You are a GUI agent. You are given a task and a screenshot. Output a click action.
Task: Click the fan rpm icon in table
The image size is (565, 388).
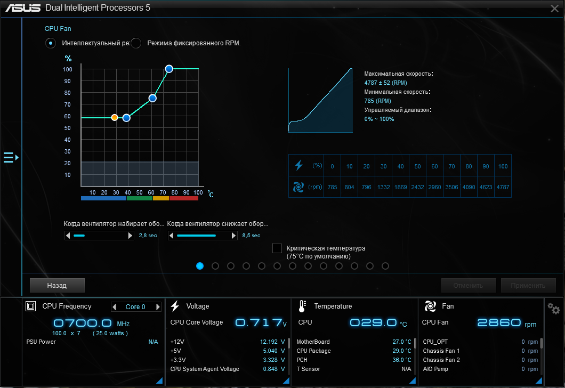(298, 187)
